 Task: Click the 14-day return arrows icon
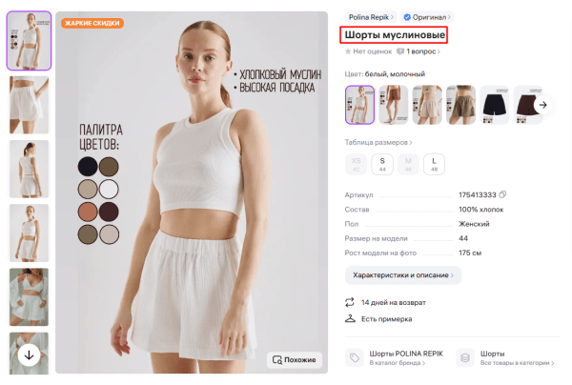point(350,301)
